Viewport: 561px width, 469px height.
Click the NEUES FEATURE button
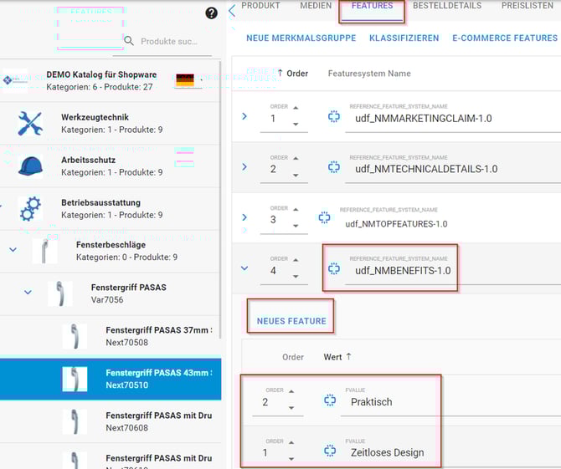pyautogui.click(x=291, y=321)
